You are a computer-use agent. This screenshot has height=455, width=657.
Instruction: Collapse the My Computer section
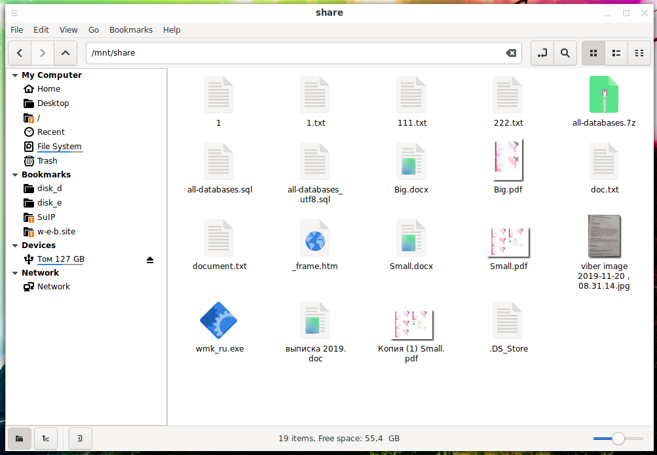15,75
